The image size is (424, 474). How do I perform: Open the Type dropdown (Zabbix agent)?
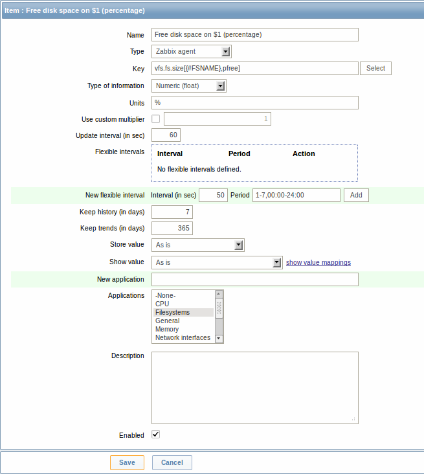point(192,52)
